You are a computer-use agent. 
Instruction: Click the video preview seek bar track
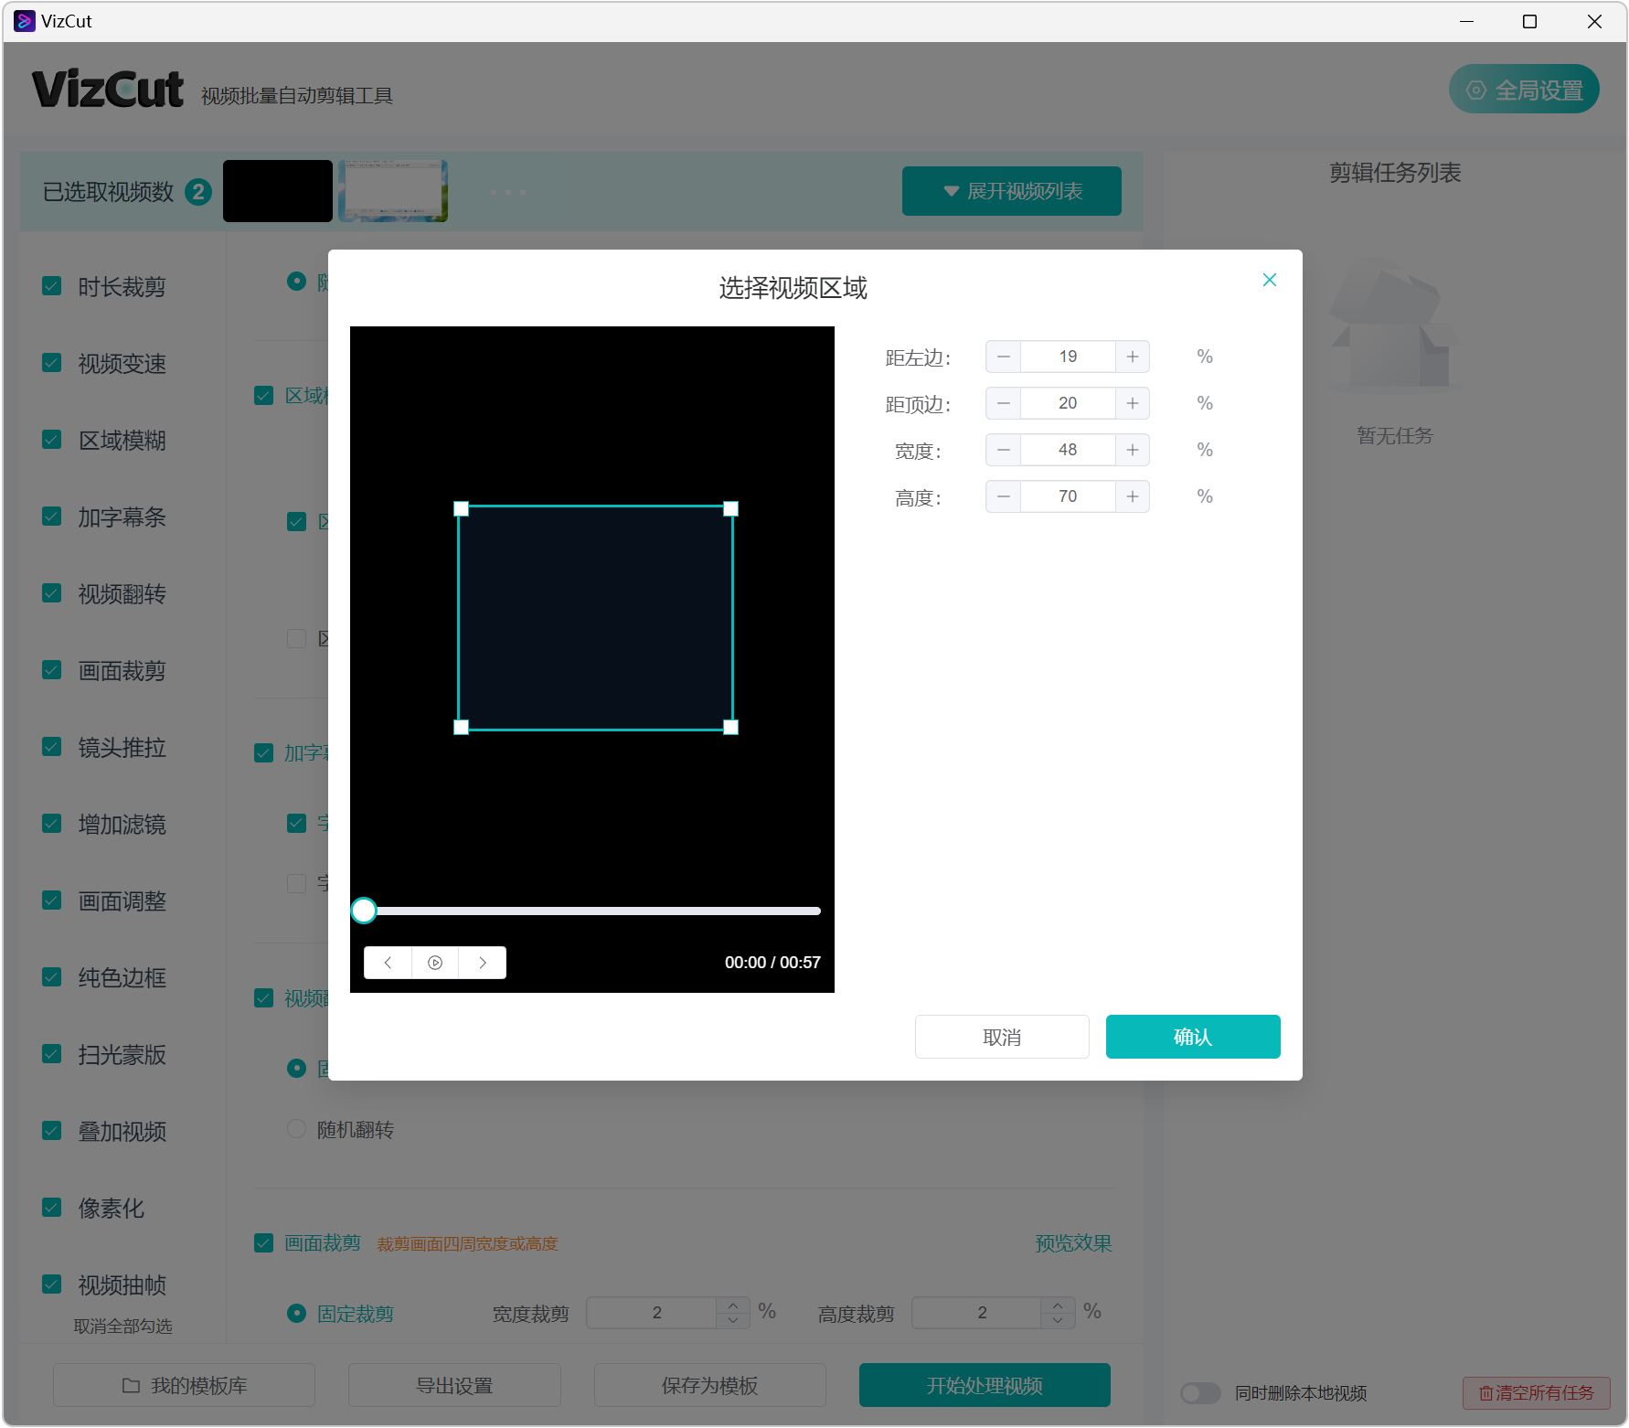592,911
